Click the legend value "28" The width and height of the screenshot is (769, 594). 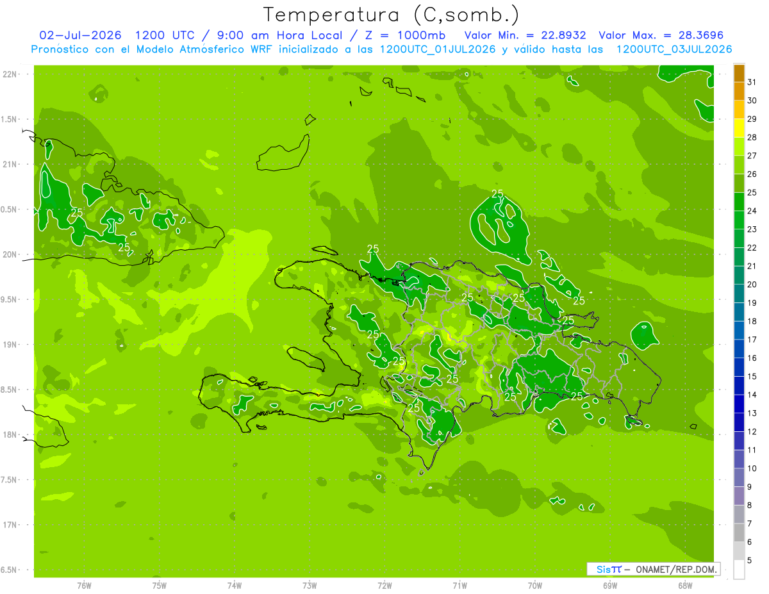(x=752, y=137)
